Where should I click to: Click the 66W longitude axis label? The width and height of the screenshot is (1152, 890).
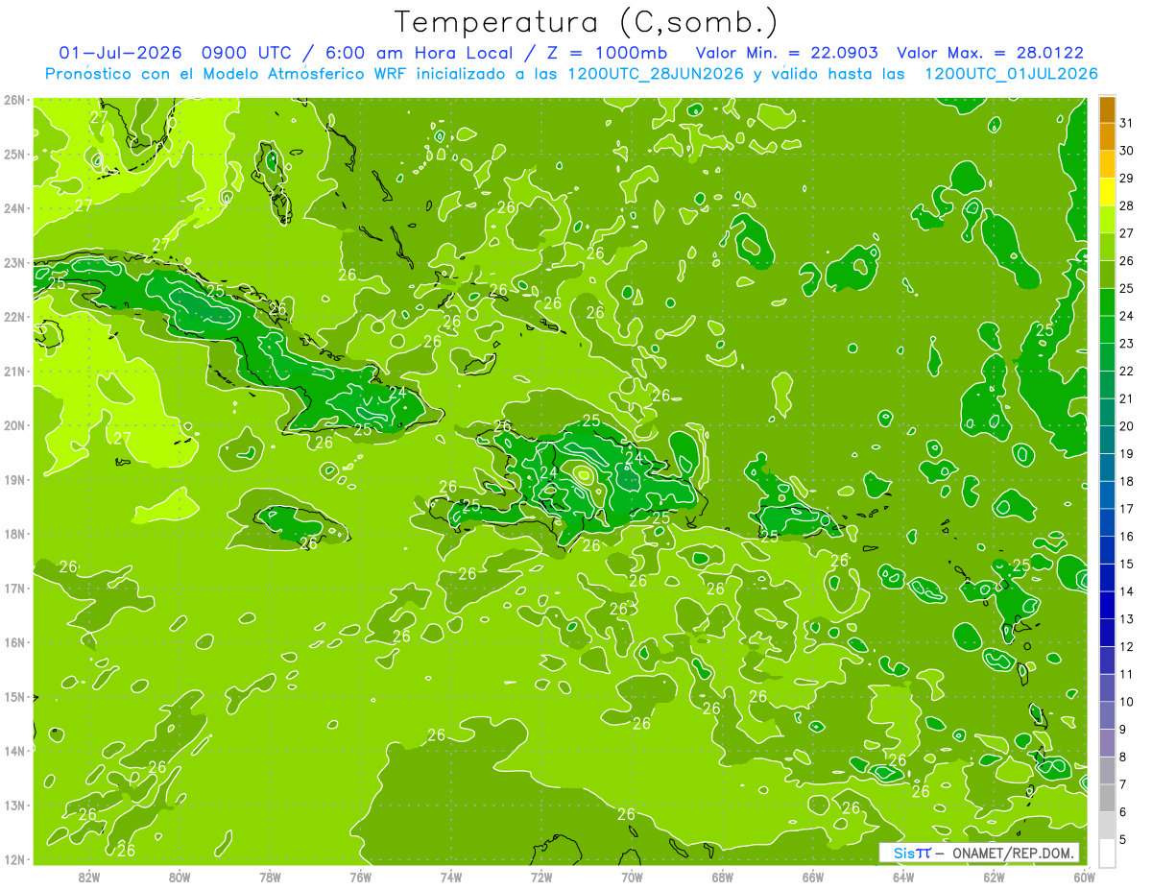coord(813,877)
